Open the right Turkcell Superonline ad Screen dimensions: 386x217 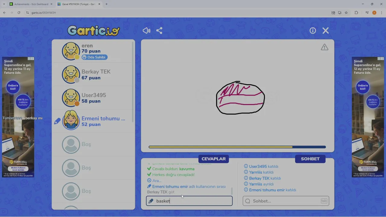tap(368, 117)
